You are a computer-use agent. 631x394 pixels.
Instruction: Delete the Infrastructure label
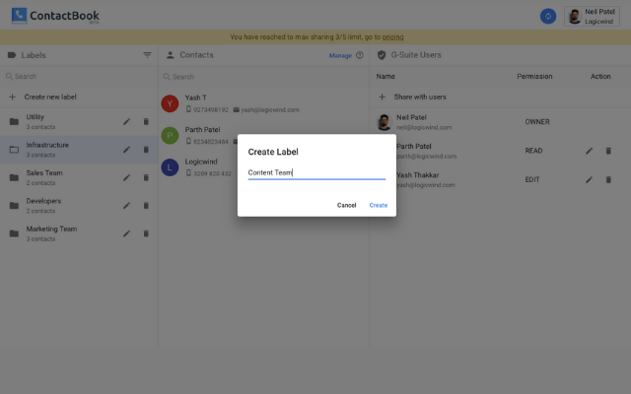[146, 150]
